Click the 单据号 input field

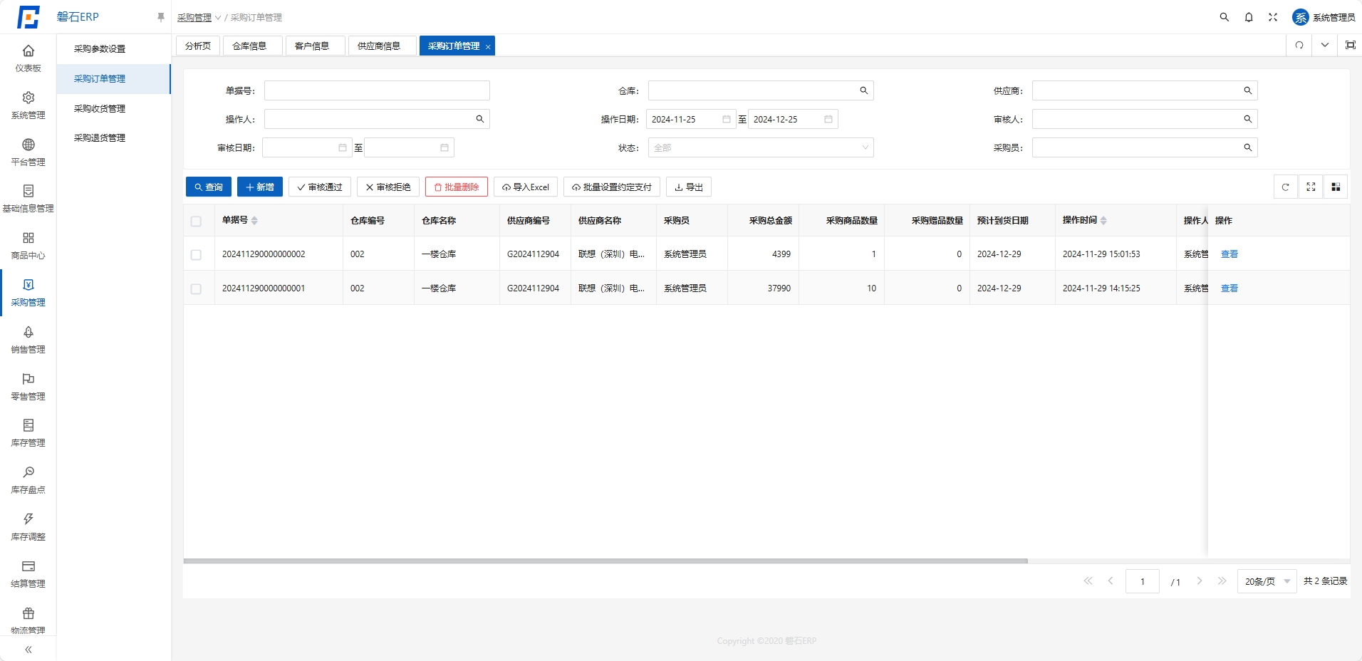pyautogui.click(x=377, y=90)
